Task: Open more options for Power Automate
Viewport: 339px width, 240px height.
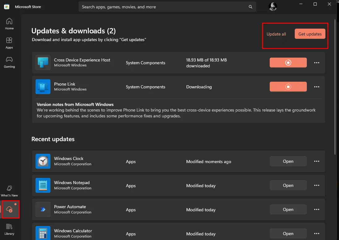Action: 316,209
